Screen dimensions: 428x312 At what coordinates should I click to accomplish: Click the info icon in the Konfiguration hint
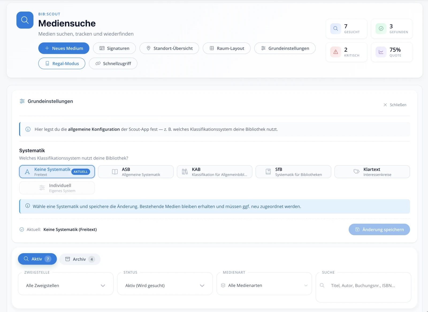coord(28,129)
